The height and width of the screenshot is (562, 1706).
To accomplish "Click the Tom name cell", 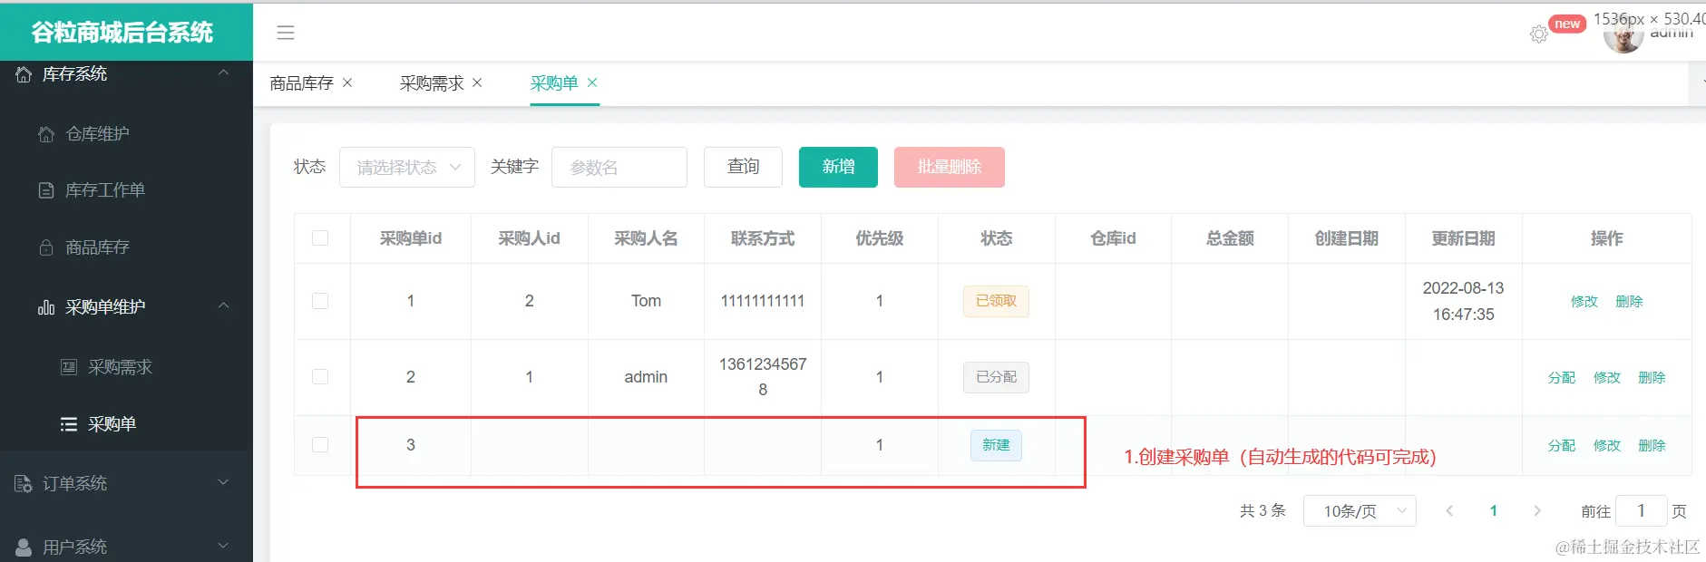I will coord(646,301).
